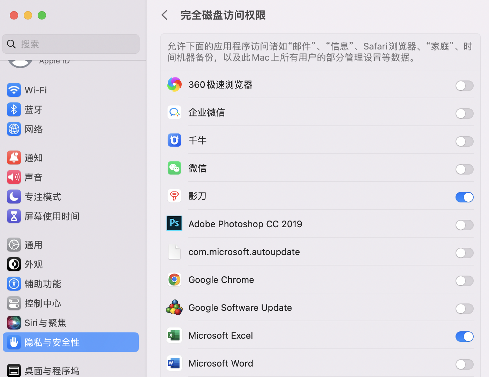Viewport: 489px width, 377px height.
Task: Open 屏幕使用时间 settings
Action: point(71,216)
